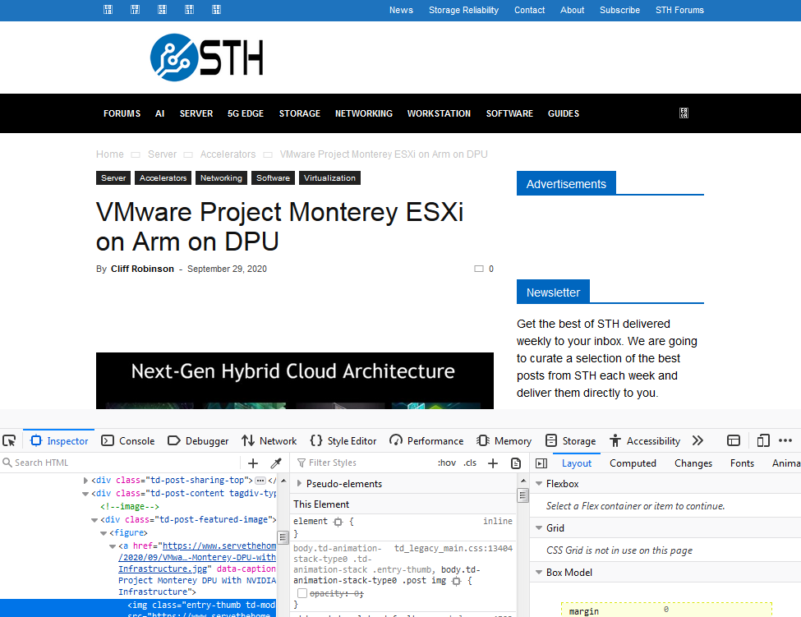
Task: Click the Virtualization category tag
Action: [329, 177]
